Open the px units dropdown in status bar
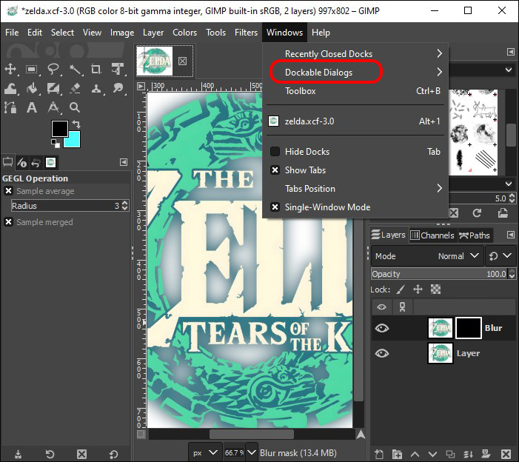This screenshot has width=519, height=462. (x=205, y=452)
